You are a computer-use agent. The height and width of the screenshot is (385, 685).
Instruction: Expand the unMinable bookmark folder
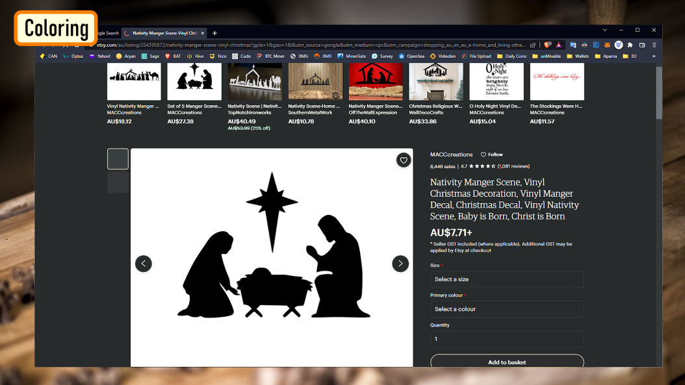[546, 56]
